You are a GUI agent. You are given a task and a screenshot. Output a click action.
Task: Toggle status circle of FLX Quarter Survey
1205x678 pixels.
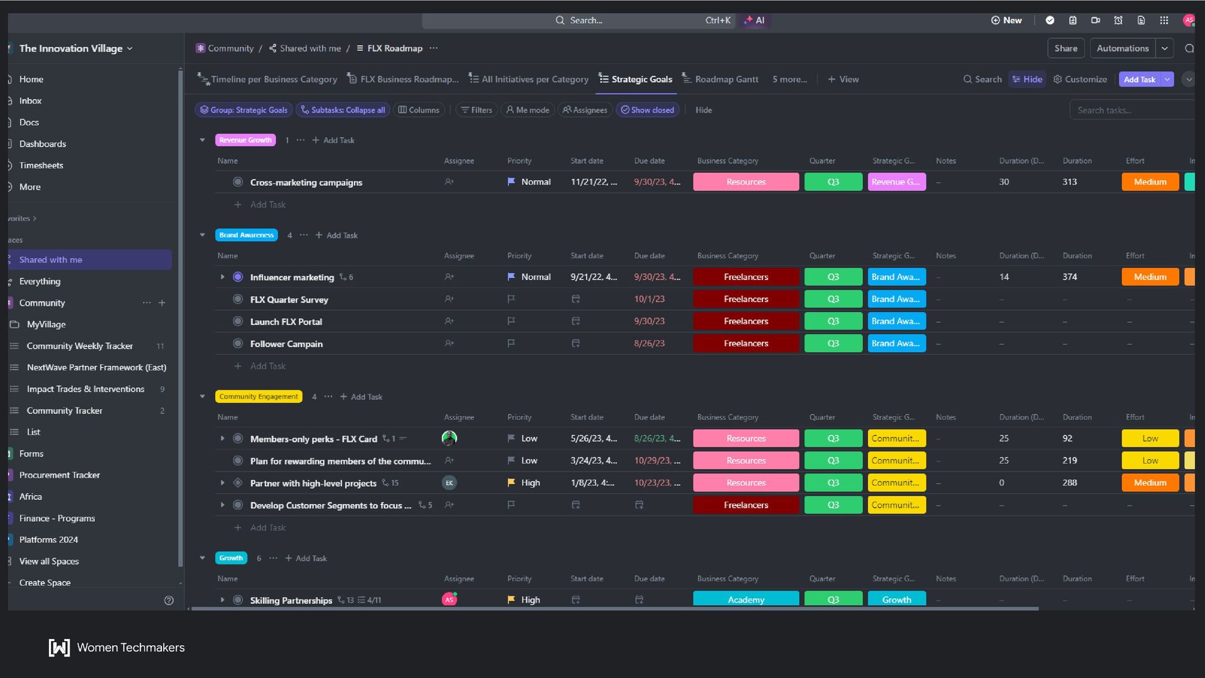click(x=238, y=299)
